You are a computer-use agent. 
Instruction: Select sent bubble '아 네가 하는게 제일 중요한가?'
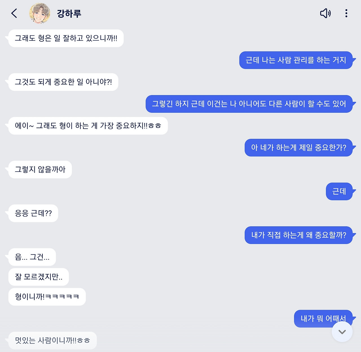tap(299, 148)
